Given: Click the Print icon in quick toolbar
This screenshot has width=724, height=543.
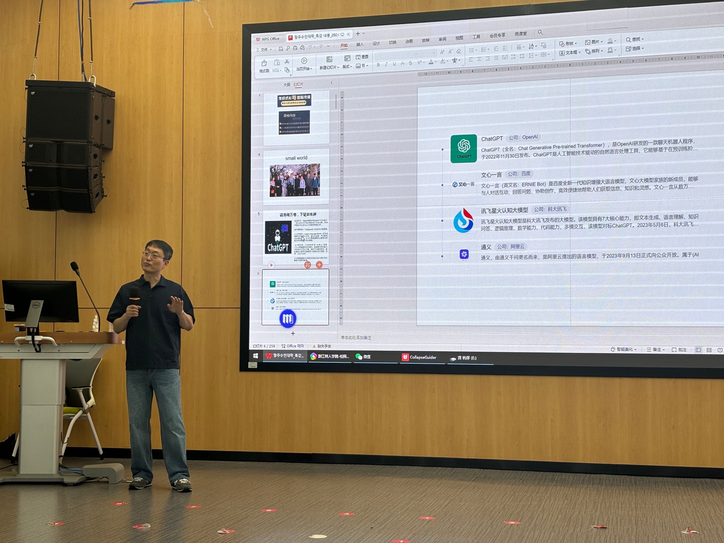Looking at the screenshot, I should 295,48.
